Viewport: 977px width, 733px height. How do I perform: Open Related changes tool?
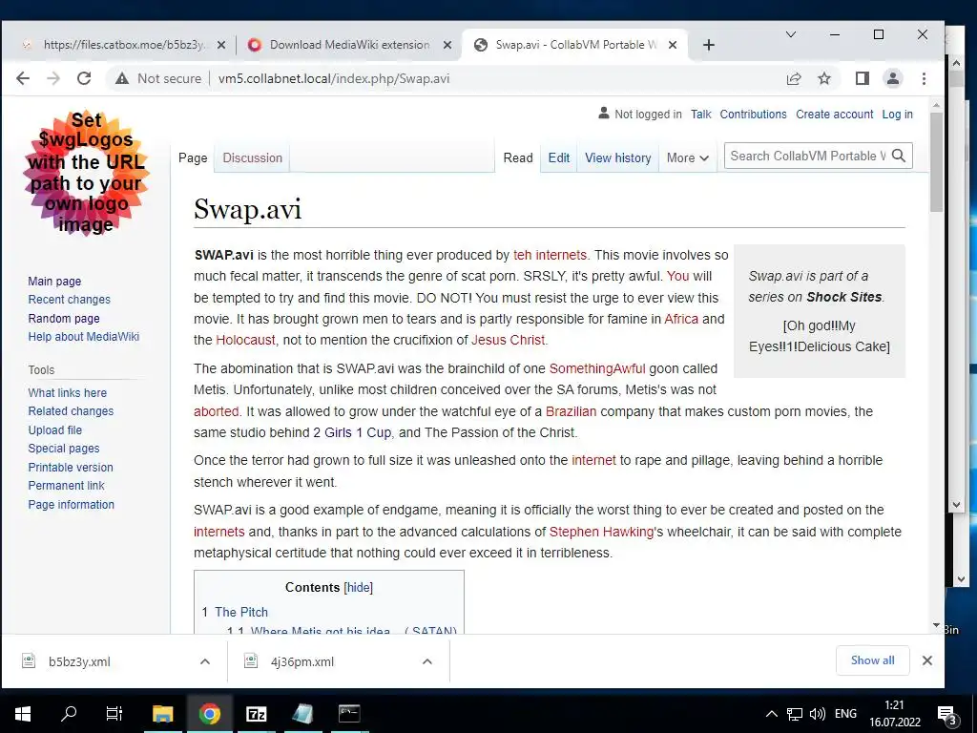pos(71,411)
